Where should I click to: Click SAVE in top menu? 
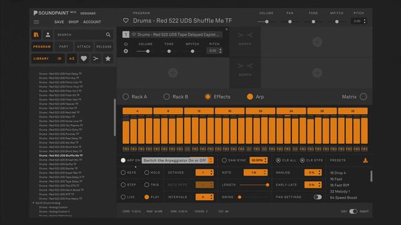[59, 22]
